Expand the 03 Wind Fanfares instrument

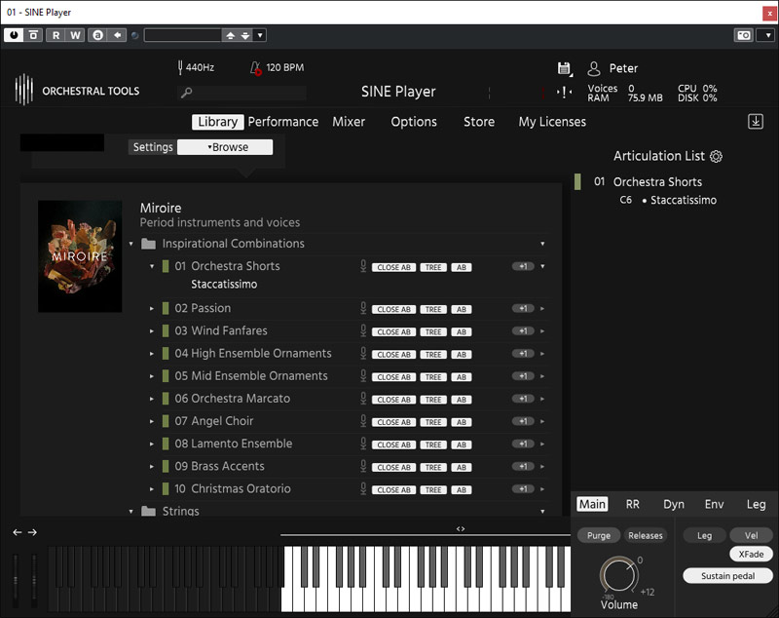pyautogui.click(x=152, y=331)
